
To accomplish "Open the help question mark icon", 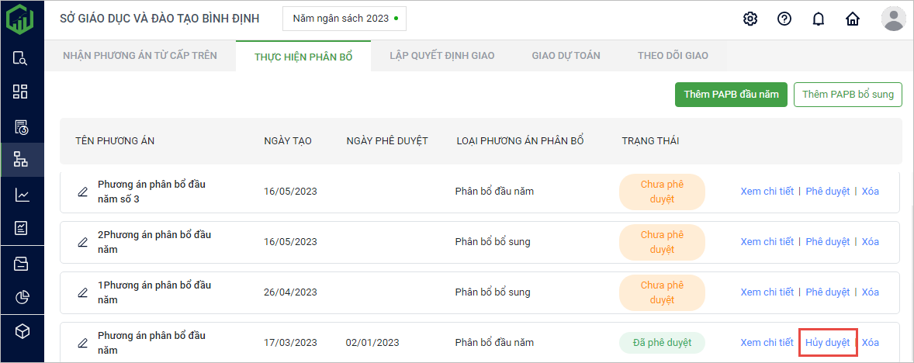I will [784, 19].
